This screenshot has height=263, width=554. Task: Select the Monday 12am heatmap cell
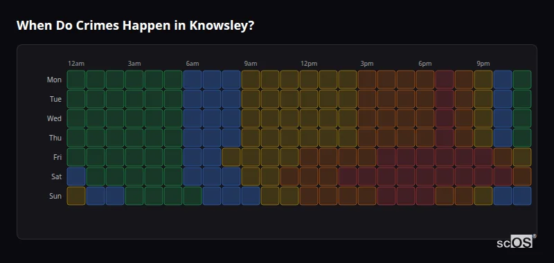(x=76, y=80)
